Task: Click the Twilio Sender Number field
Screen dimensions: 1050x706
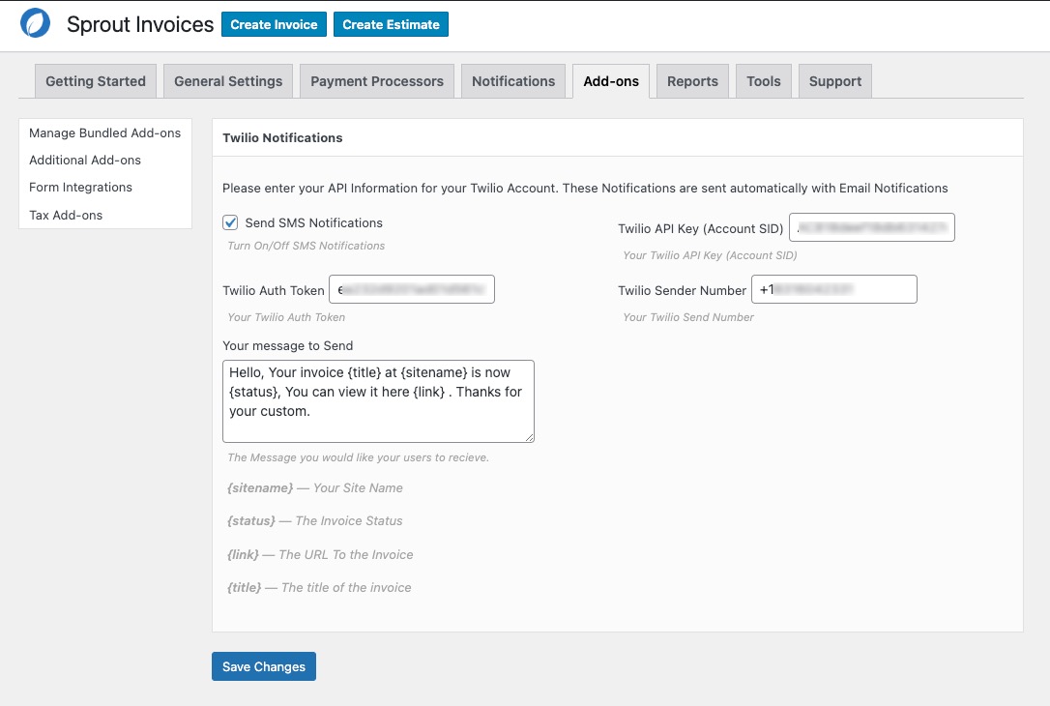Action: [833, 290]
